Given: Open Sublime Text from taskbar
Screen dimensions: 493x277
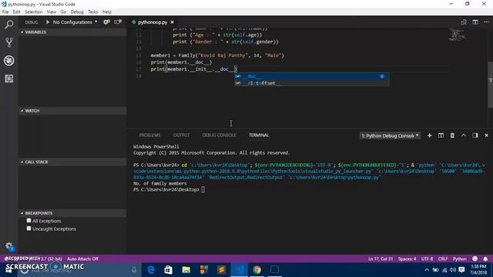Looking at the screenshot, I should click(221, 270).
